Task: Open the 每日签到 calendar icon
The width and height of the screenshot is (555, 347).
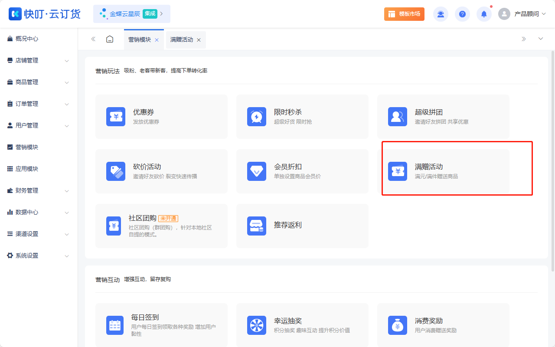Action: [x=115, y=325]
